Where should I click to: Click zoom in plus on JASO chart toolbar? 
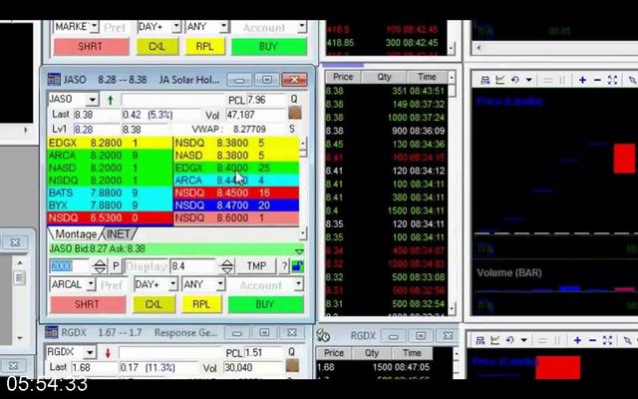tap(582, 80)
